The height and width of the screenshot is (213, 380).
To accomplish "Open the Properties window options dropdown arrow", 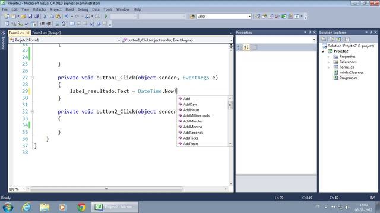I will click(x=305, y=33).
